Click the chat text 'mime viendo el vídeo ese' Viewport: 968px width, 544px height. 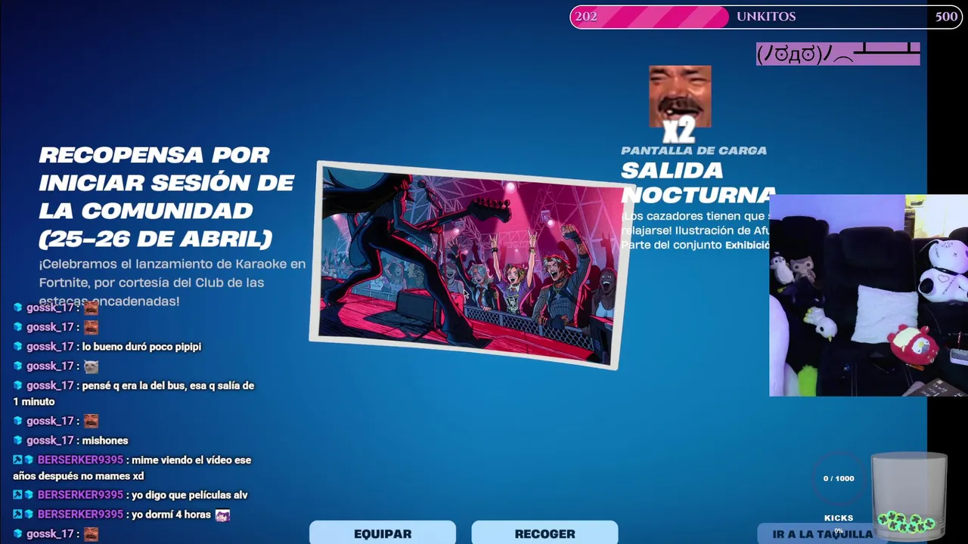(x=191, y=460)
